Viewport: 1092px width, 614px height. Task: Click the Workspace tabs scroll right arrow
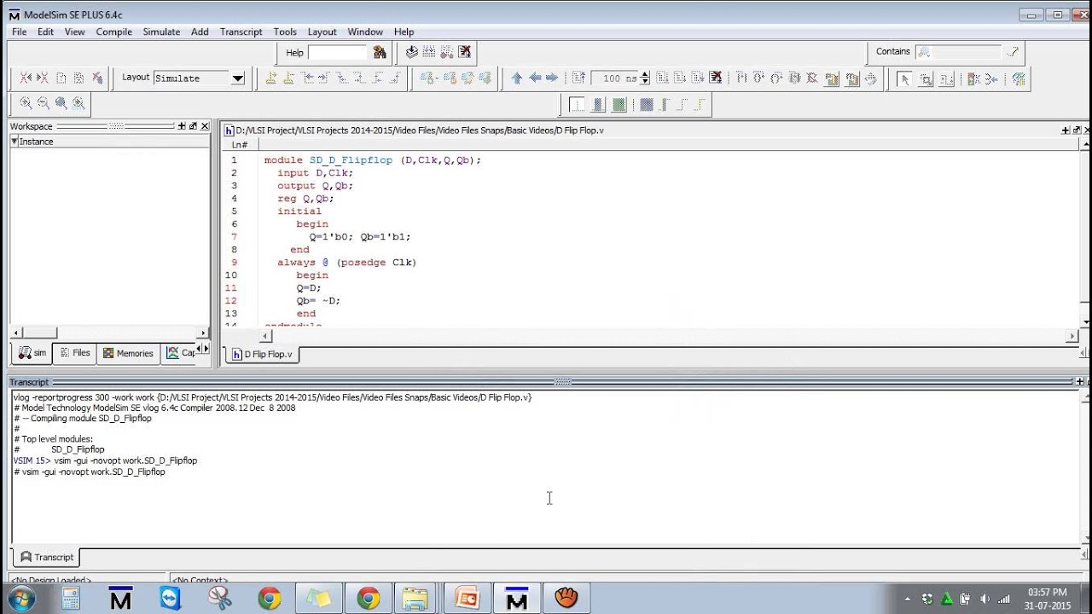(206, 349)
